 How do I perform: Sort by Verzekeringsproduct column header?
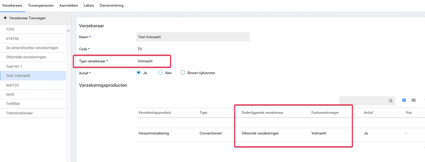155,113
